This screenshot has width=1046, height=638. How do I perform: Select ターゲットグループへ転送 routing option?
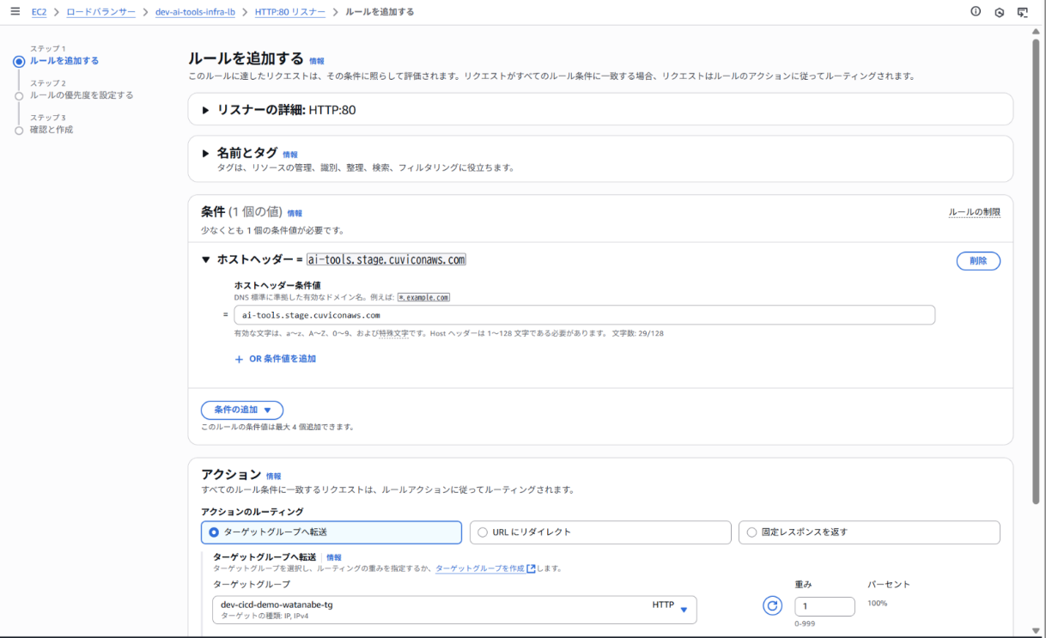pyautogui.click(x=216, y=532)
